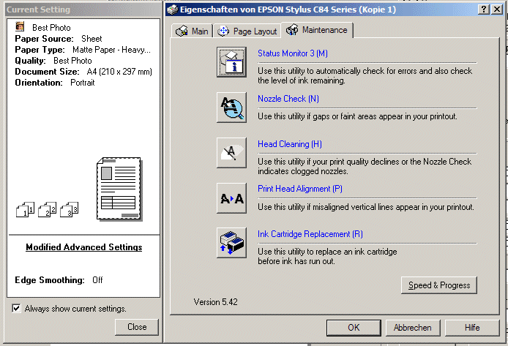Run the Nozzle Check icon button

231,108
